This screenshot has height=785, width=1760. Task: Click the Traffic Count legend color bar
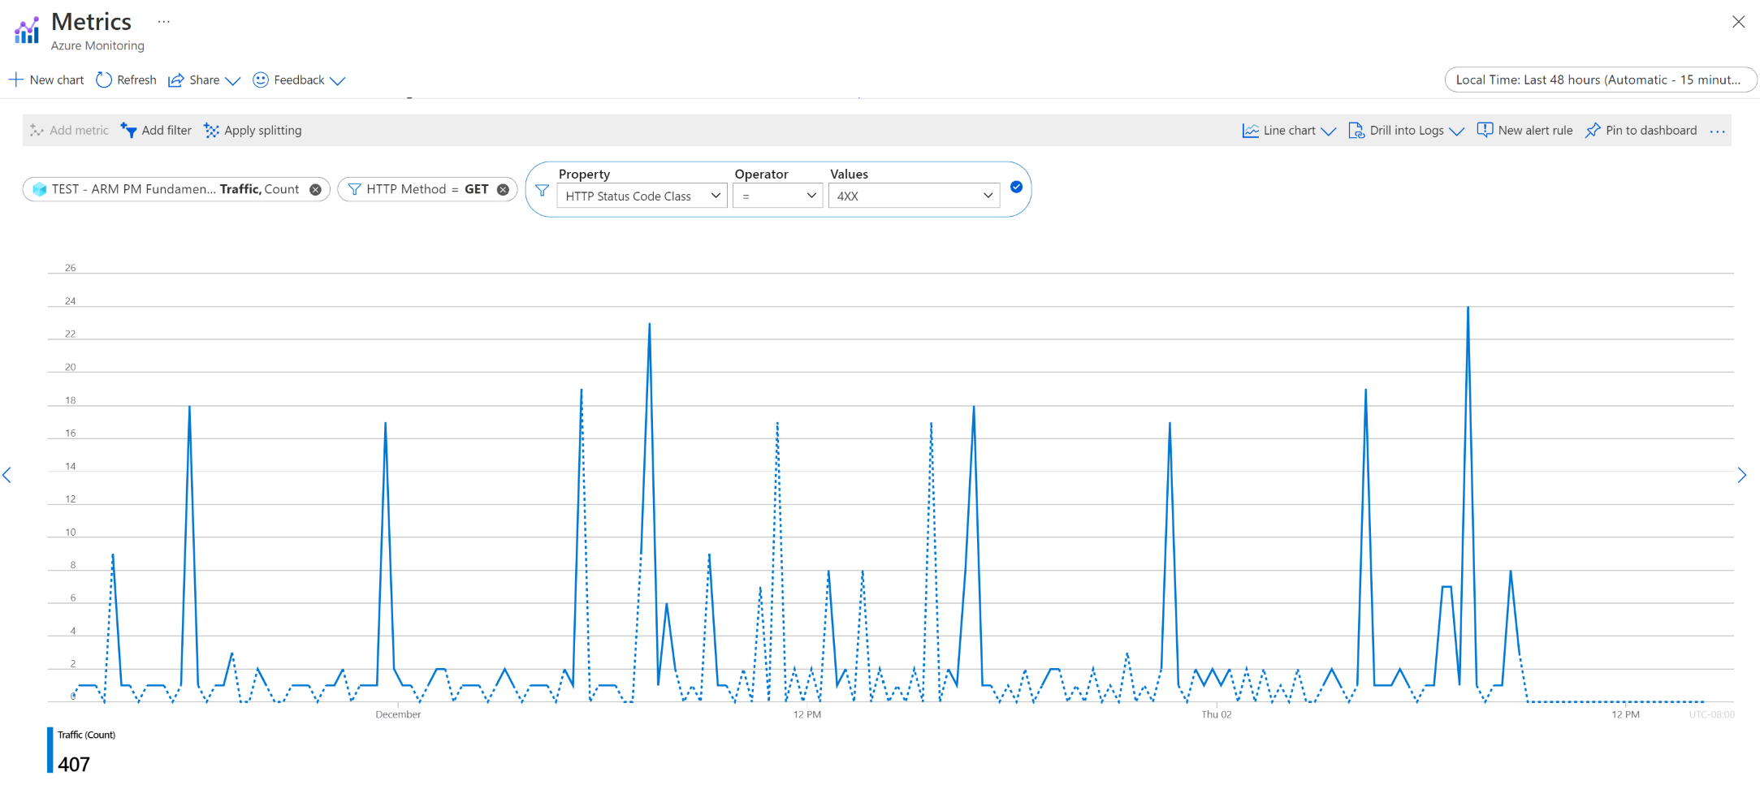[x=50, y=750]
